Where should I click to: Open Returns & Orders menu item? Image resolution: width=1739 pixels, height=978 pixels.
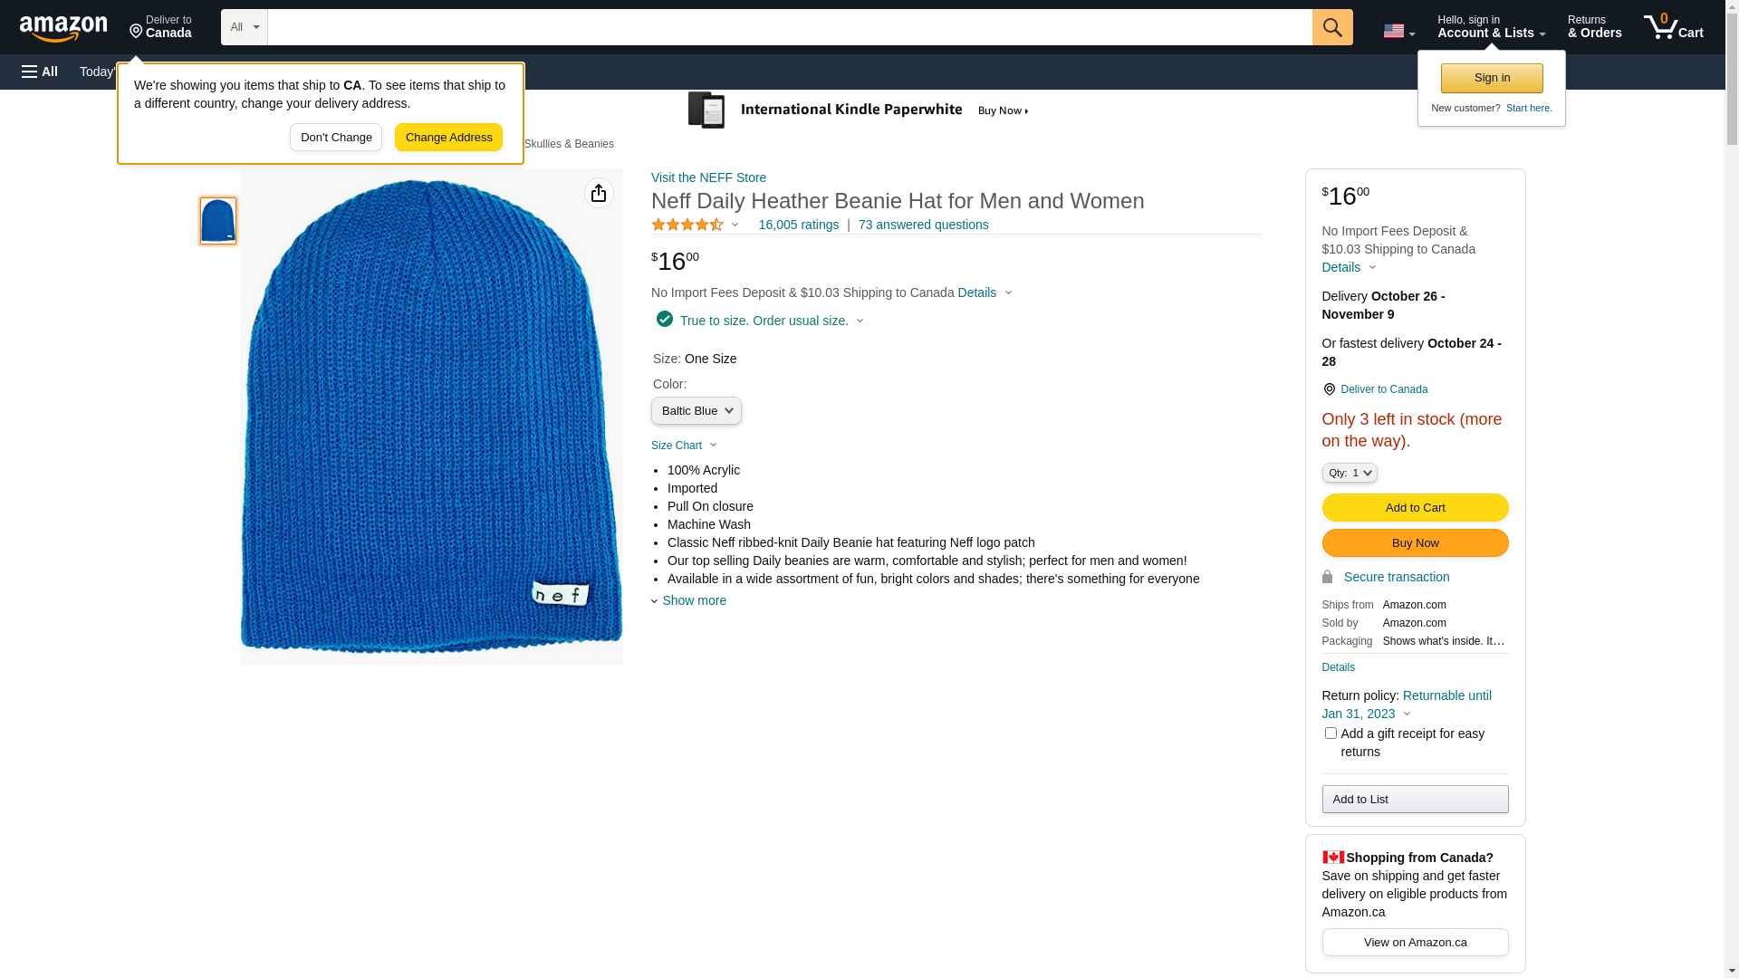(x=1594, y=27)
